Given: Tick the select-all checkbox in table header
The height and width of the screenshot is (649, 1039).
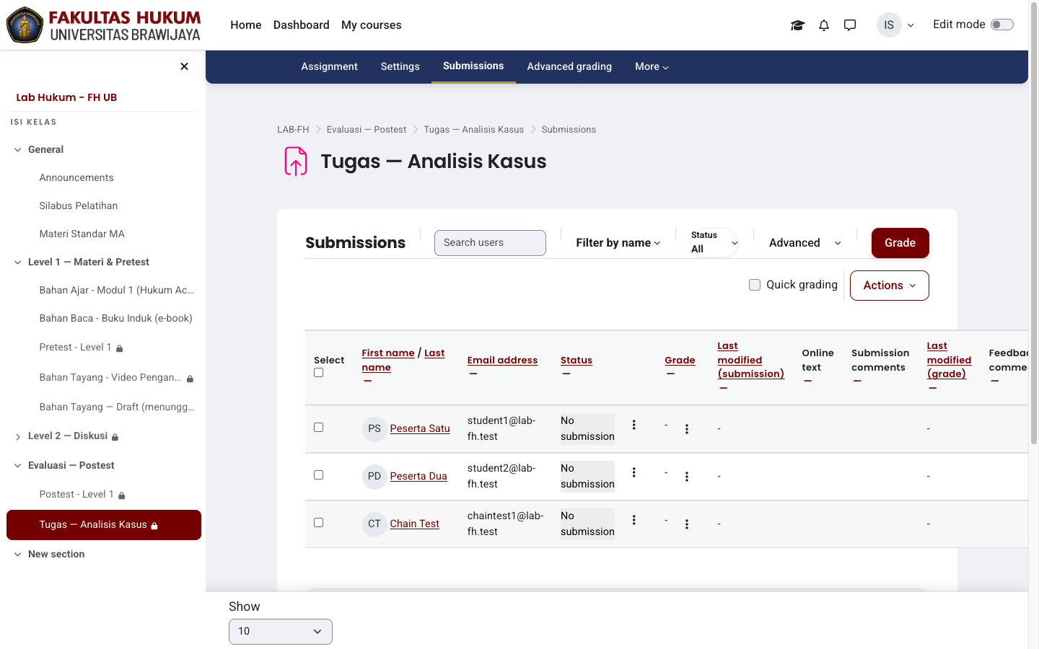Looking at the screenshot, I should 319,373.
